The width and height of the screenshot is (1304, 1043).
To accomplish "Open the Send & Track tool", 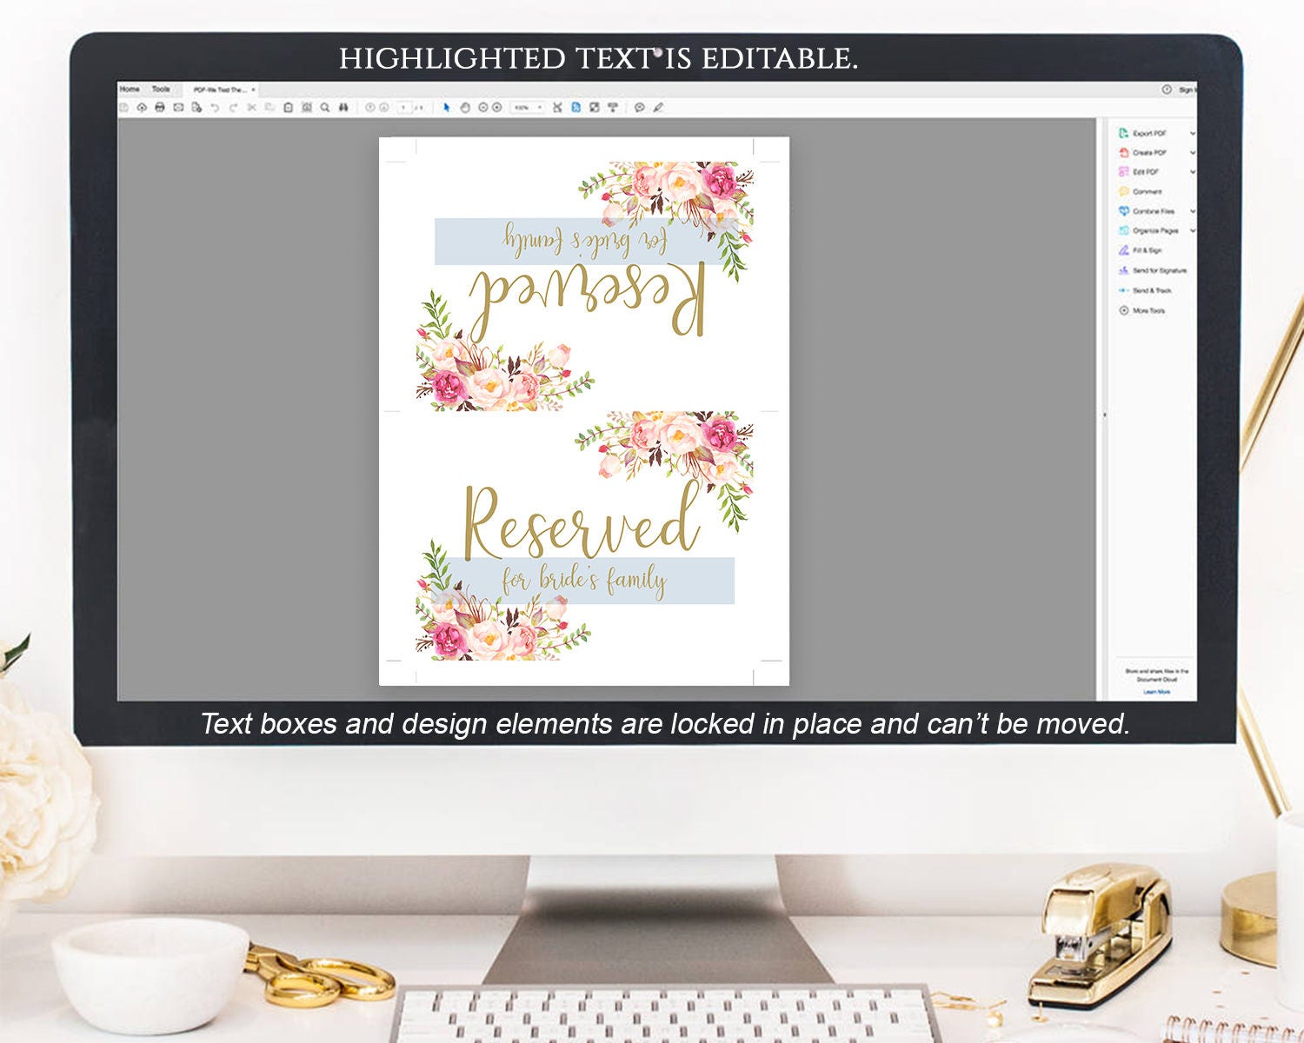I will (1149, 290).
